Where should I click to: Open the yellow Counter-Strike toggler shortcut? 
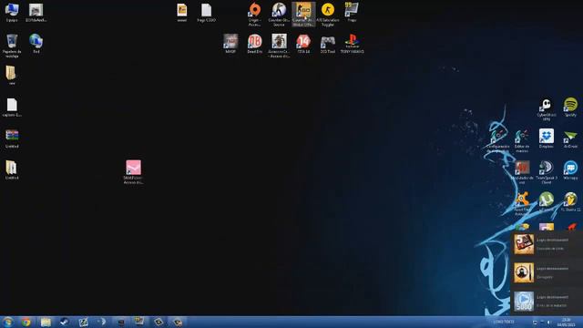click(328, 15)
